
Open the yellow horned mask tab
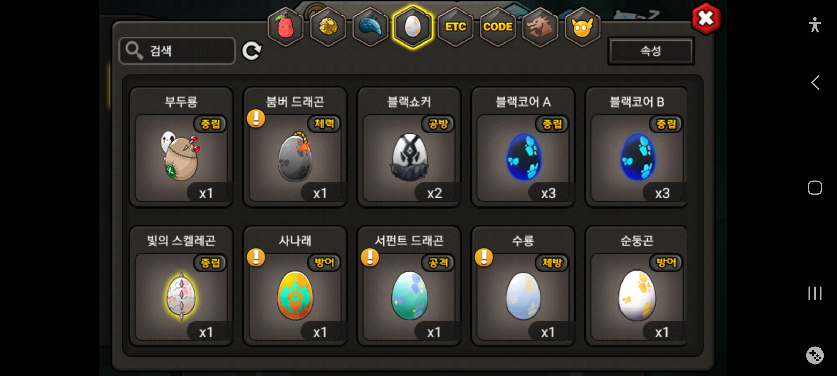582,27
